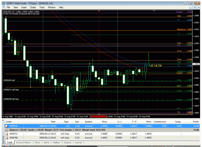Click take profit 1.4817 of order 5056711

(133, 134)
